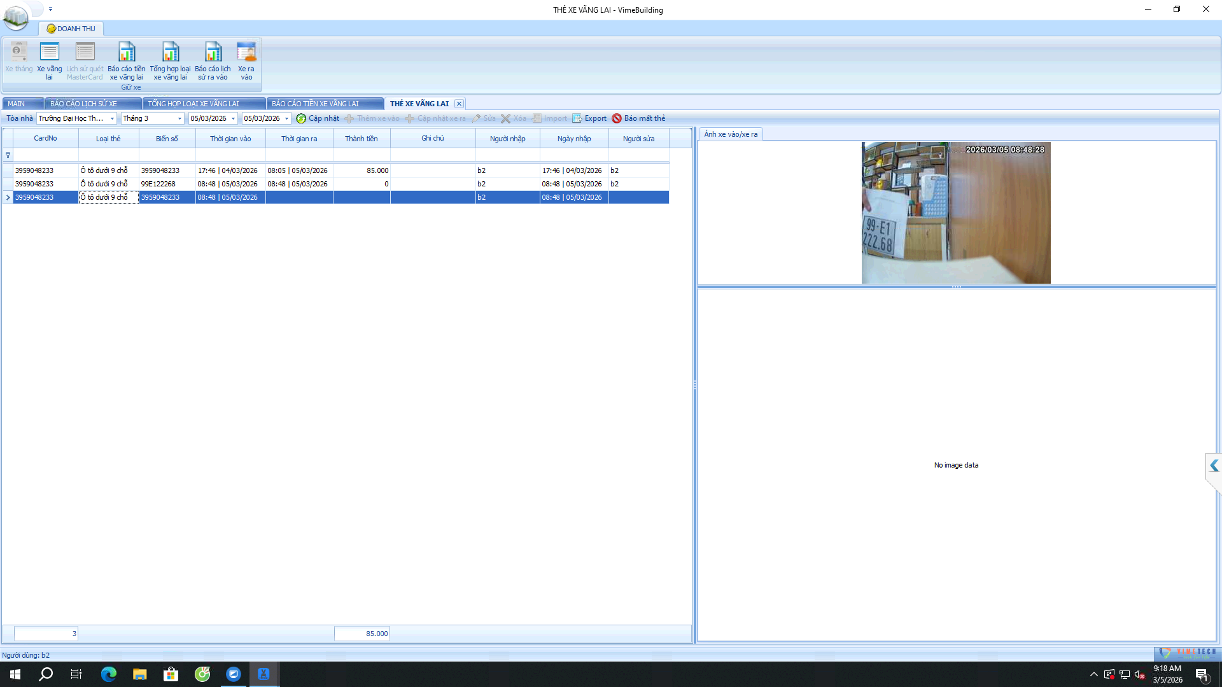Switch to the MAIN tab

pyautogui.click(x=17, y=104)
